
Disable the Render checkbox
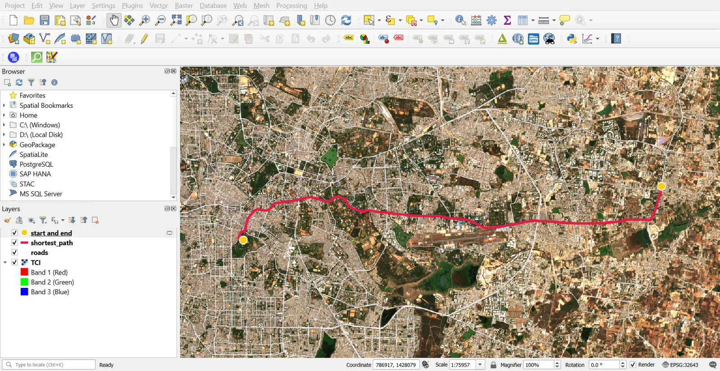tap(633, 365)
